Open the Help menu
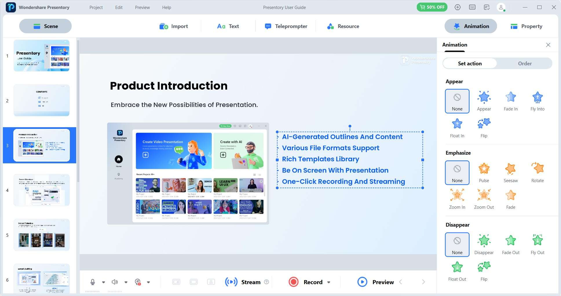 click(167, 8)
